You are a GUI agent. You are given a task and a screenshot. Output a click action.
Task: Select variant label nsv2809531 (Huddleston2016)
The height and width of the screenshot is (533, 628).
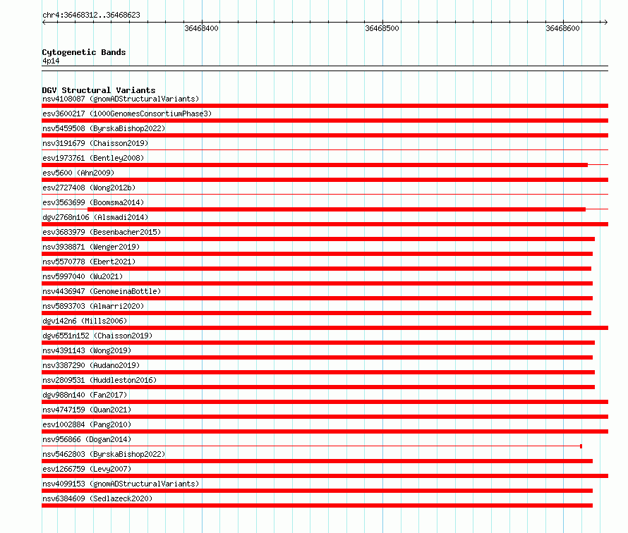pos(99,380)
